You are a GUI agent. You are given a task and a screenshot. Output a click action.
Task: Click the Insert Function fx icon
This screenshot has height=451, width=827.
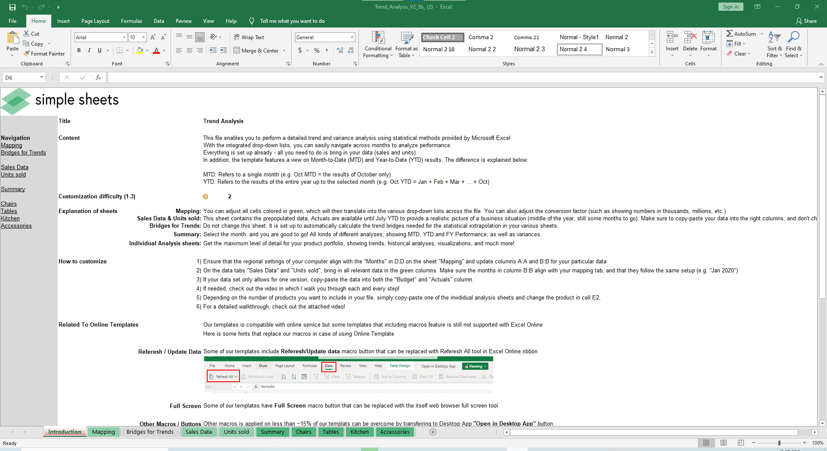click(x=98, y=77)
